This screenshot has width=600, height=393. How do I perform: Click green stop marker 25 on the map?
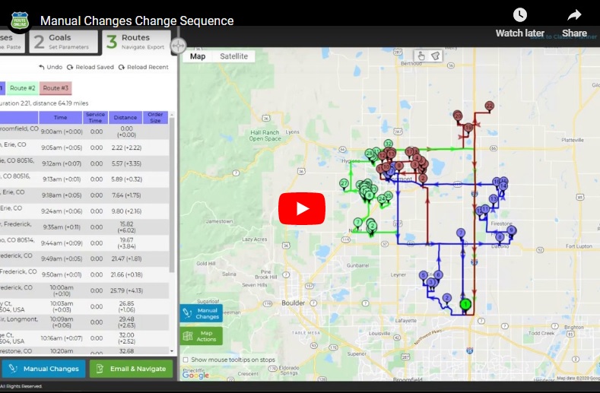(389, 195)
